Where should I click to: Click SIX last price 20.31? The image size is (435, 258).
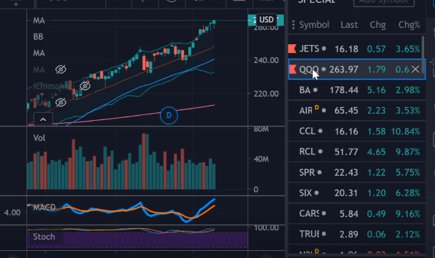[x=346, y=193]
